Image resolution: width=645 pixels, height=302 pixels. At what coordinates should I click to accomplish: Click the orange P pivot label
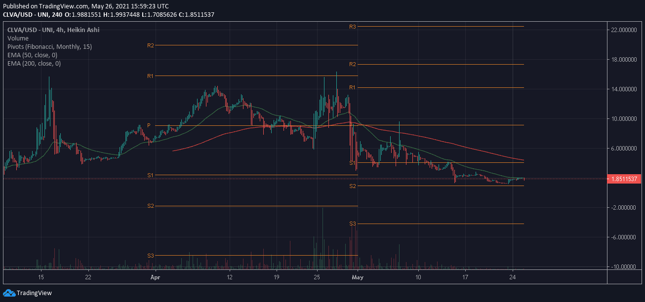pos(149,125)
